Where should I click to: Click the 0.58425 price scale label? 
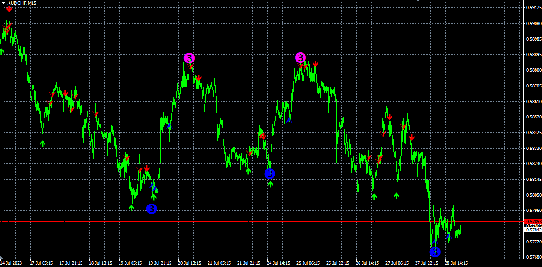pyautogui.click(x=533, y=133)
